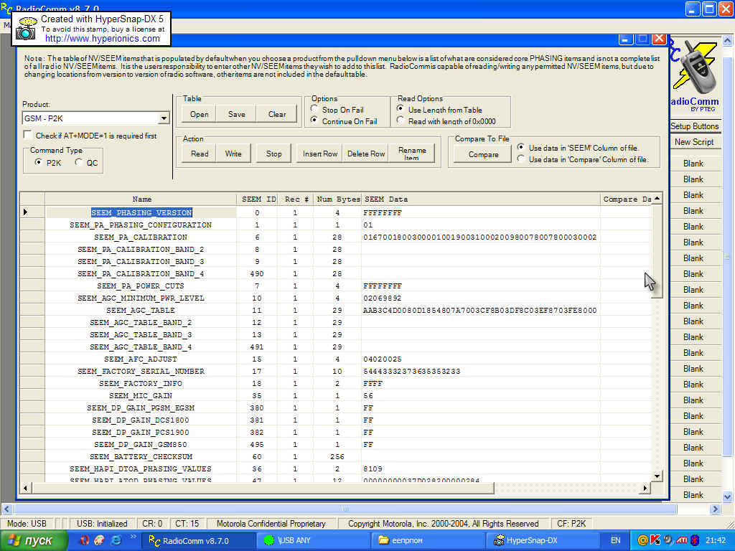Open the еепрпом folder taskbar item

[426, 540]
